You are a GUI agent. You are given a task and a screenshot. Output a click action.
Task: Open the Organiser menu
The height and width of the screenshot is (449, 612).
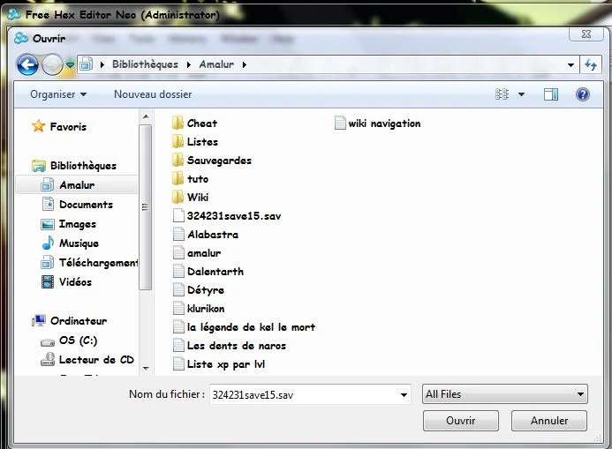[x=58, y=94]
